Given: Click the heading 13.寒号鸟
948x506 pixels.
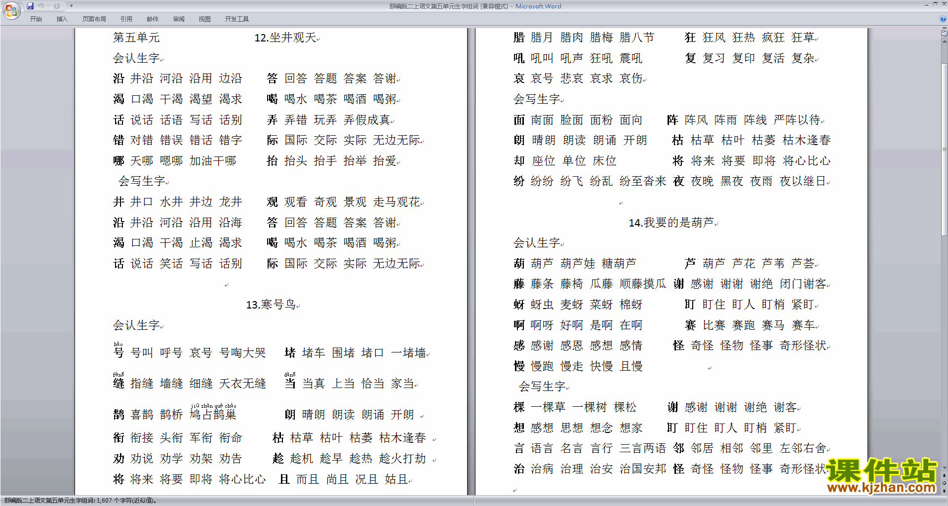Looking at the screenshot, I should pyautogui.click(x=271, y=305).
